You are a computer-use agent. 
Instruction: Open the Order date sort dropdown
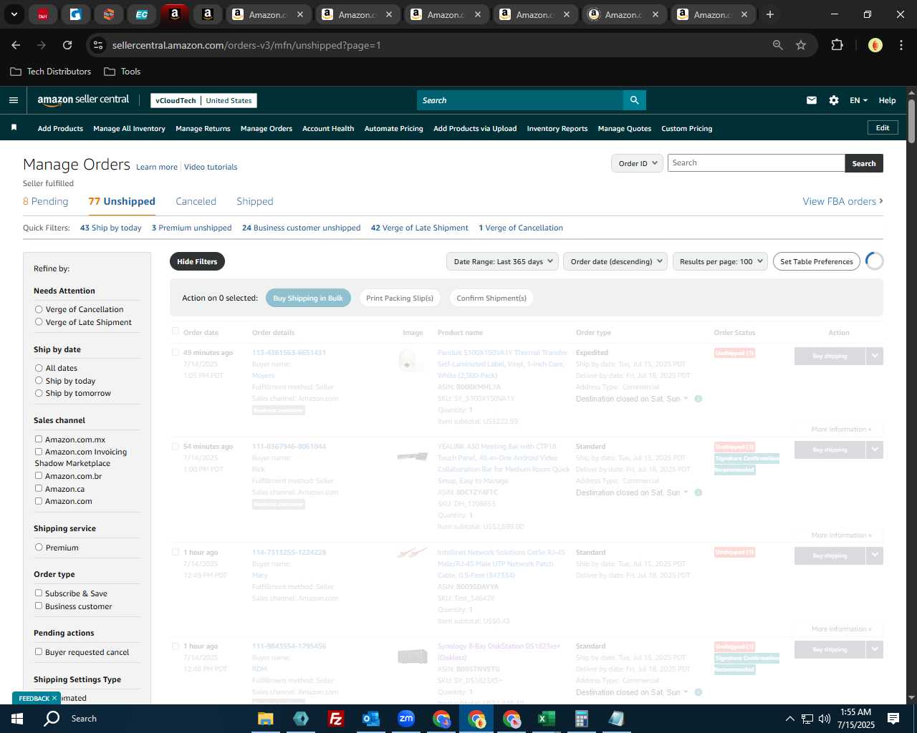(615, 261)
